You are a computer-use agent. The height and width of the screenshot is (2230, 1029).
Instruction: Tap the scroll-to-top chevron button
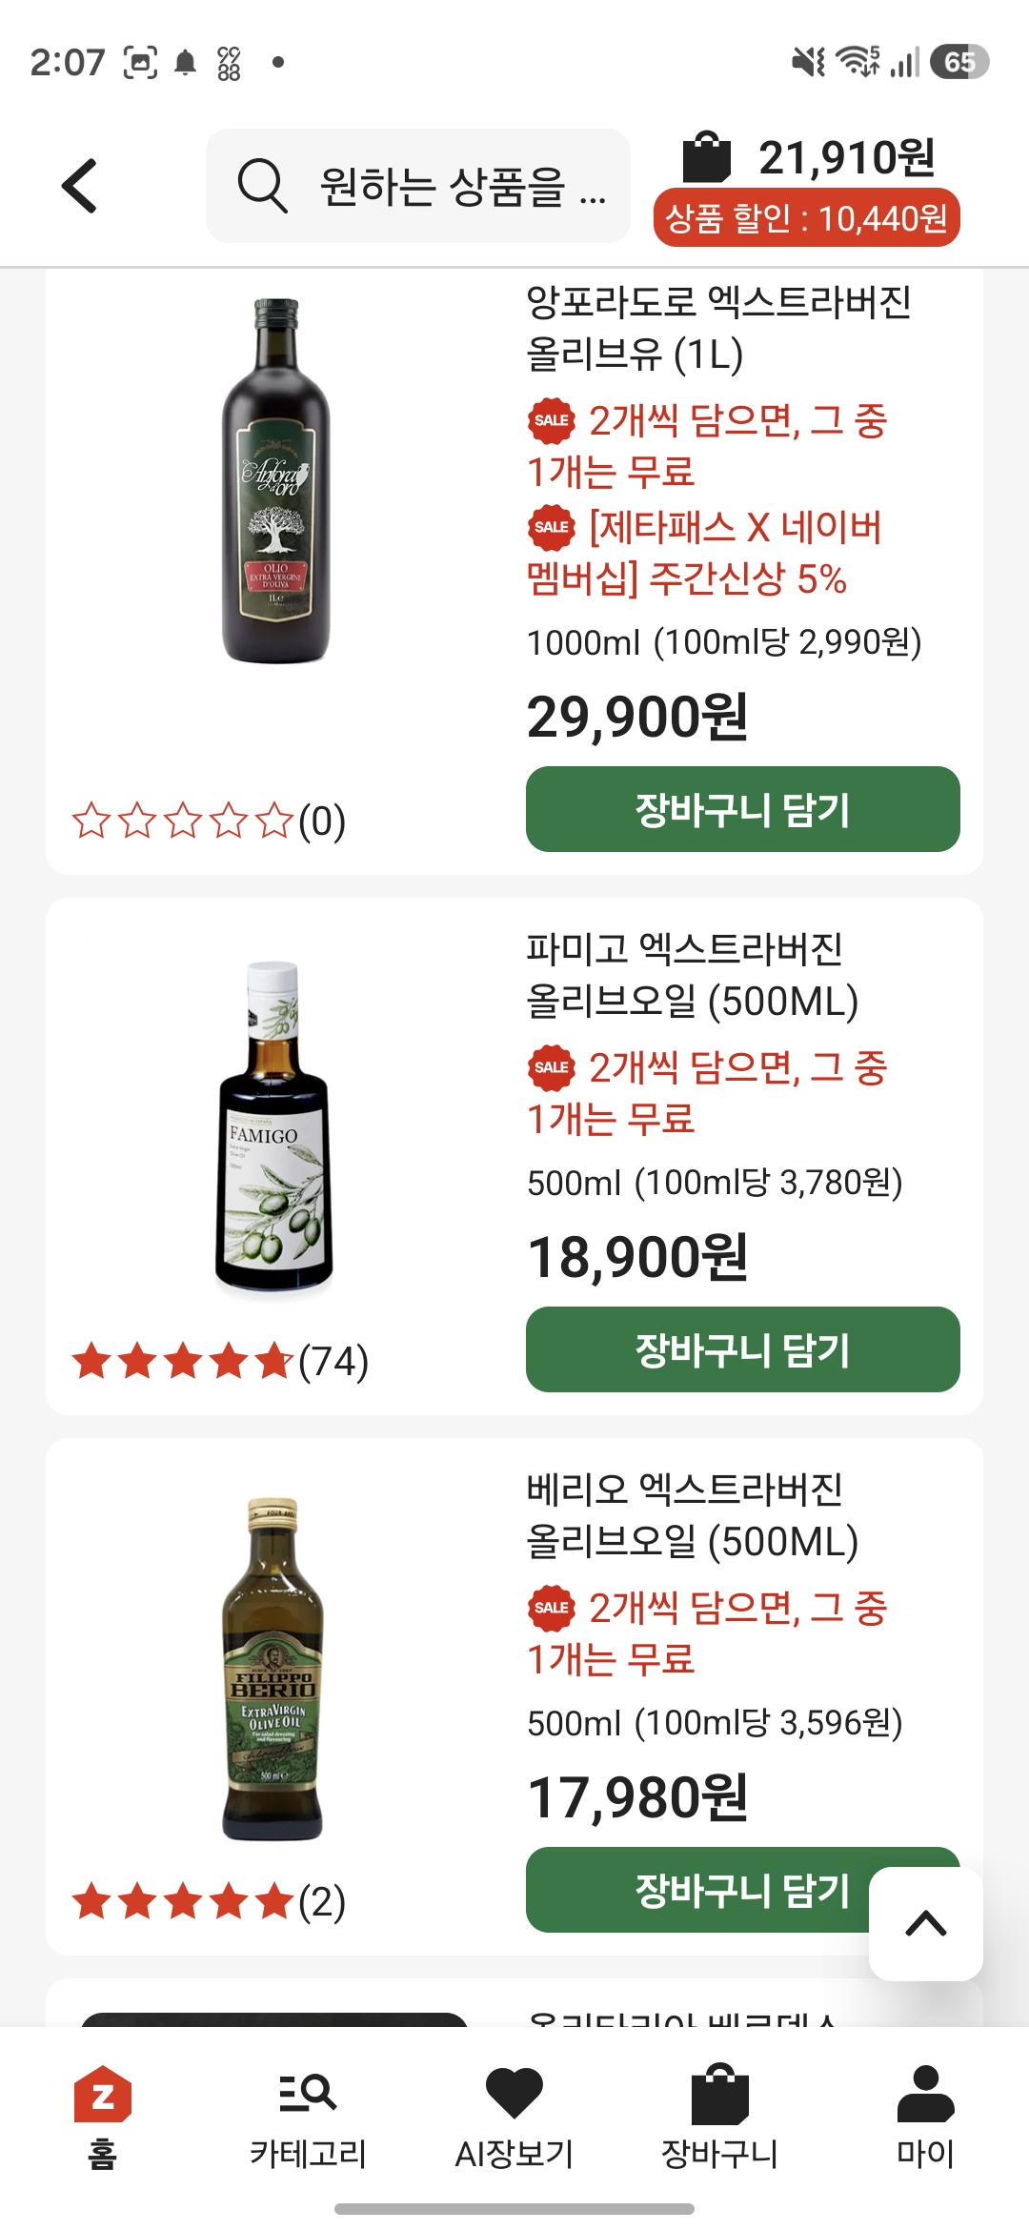click(926, 1923)
